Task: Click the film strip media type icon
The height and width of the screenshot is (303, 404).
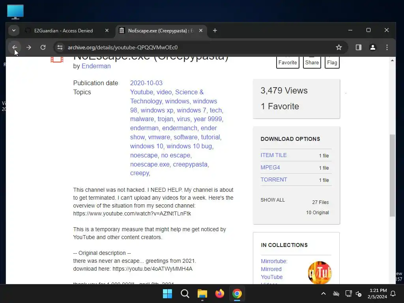Action: pyautogui.click(x=57, y=60)
